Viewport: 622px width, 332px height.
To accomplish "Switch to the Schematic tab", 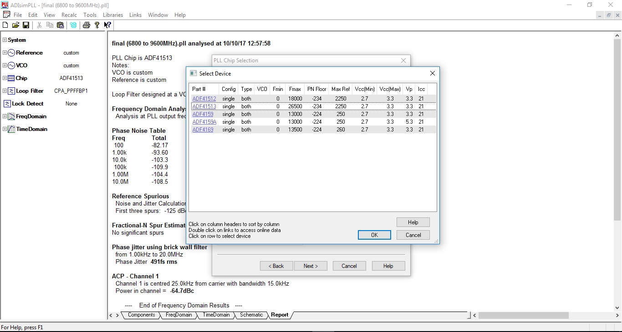I will pos(251,315).
